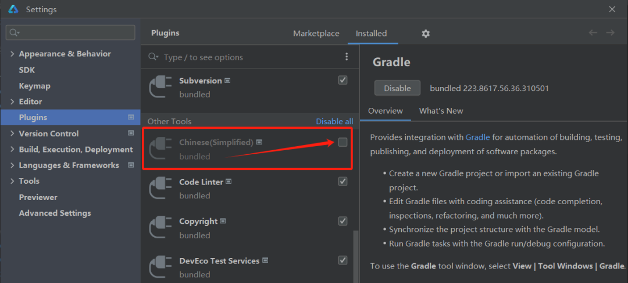Navigate forward with the right arrow
This screenshot has width=628, height=283.
(610, 32)
